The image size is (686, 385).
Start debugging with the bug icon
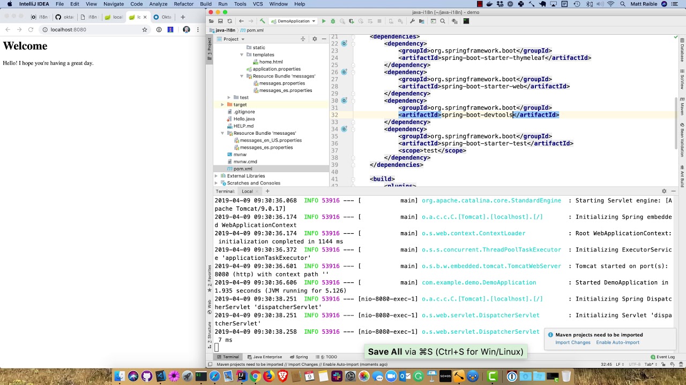pos(333,21)
